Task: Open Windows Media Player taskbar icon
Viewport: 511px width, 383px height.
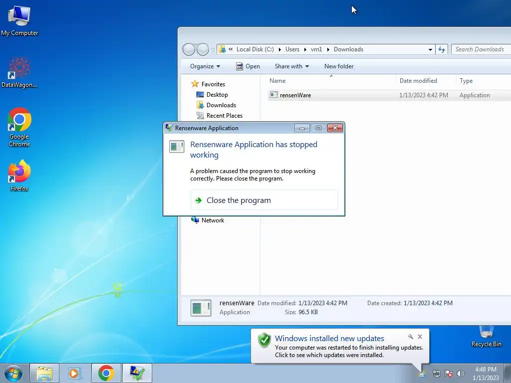Action: point(75,373)
